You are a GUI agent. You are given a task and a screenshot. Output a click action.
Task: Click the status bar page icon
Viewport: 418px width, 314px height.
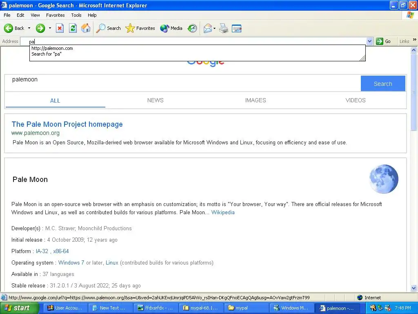4,298
